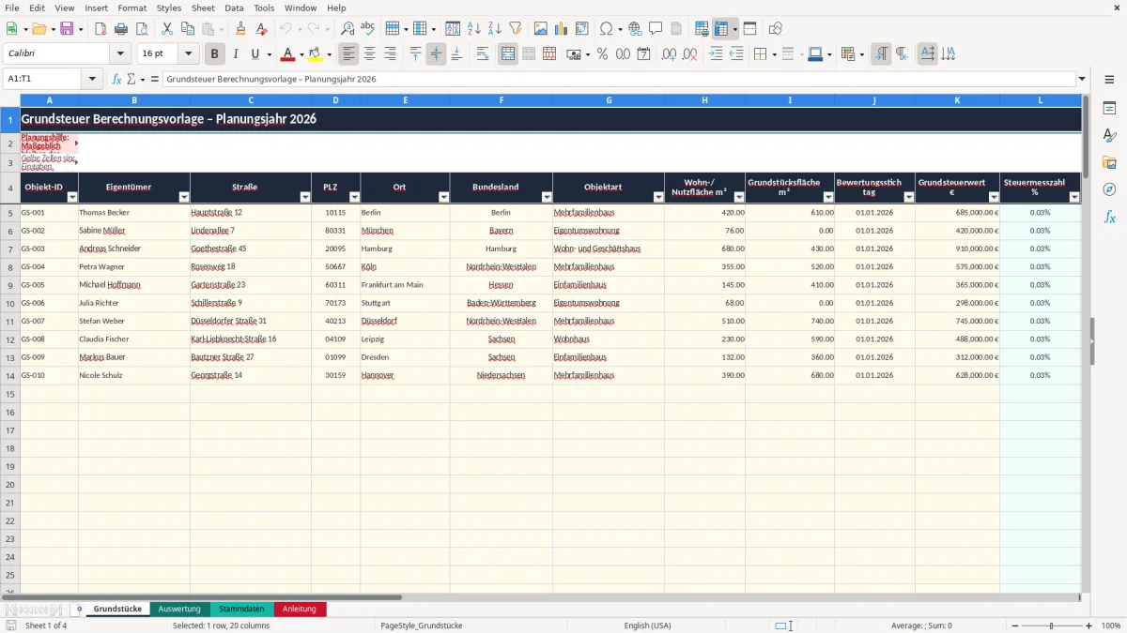Select row 10 header
The height and width of the screenshot is (633, 1127).
click(x=10, y=303)
